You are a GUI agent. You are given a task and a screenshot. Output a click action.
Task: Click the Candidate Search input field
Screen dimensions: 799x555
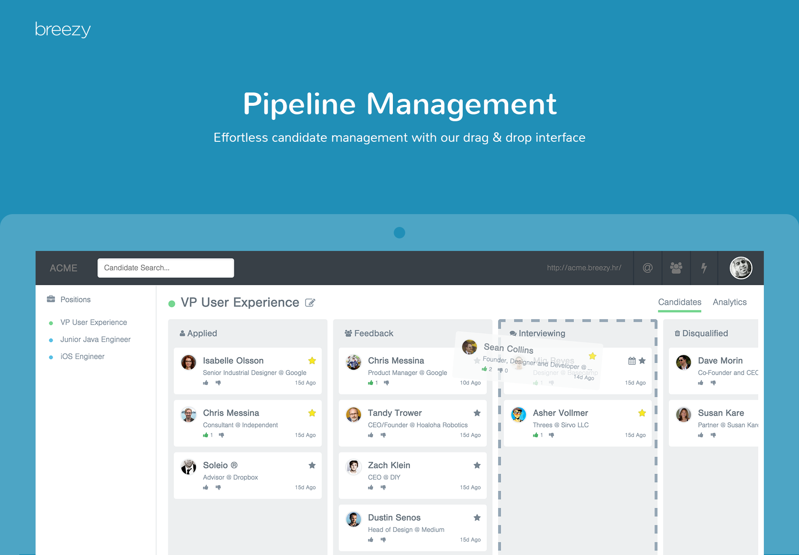pos(166,268)
